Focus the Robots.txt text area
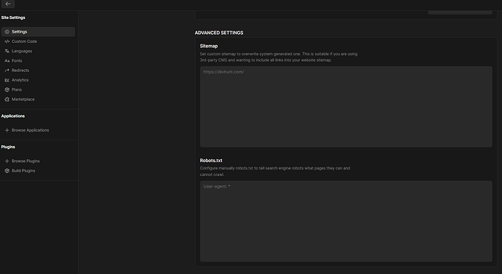Screen dimensions: 502x274 click(x=346, y=221)
